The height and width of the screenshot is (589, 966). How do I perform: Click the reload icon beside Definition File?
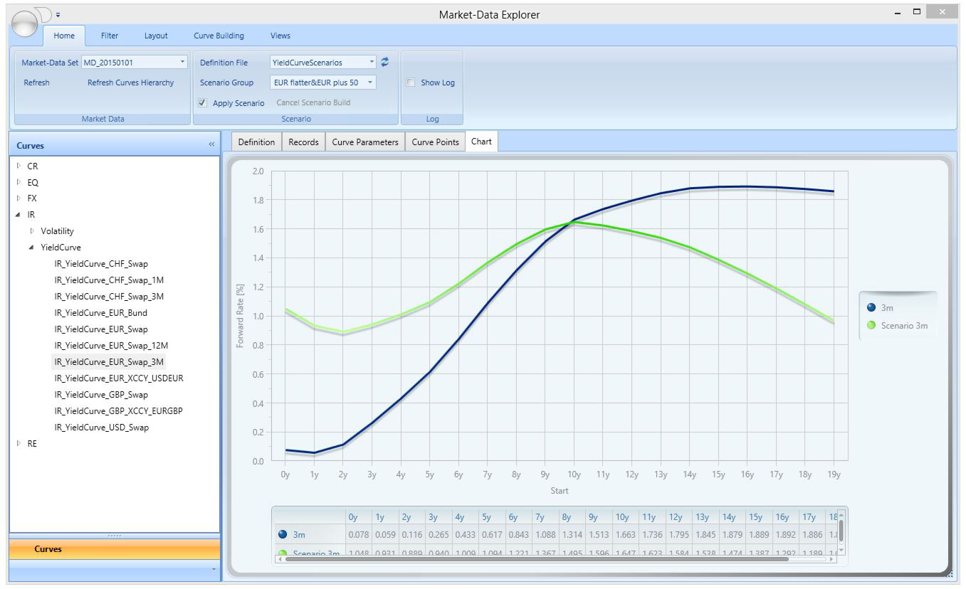tap(385, 62)
